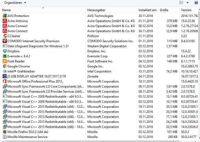Click Evernote Corp. publisher cell

98,56
